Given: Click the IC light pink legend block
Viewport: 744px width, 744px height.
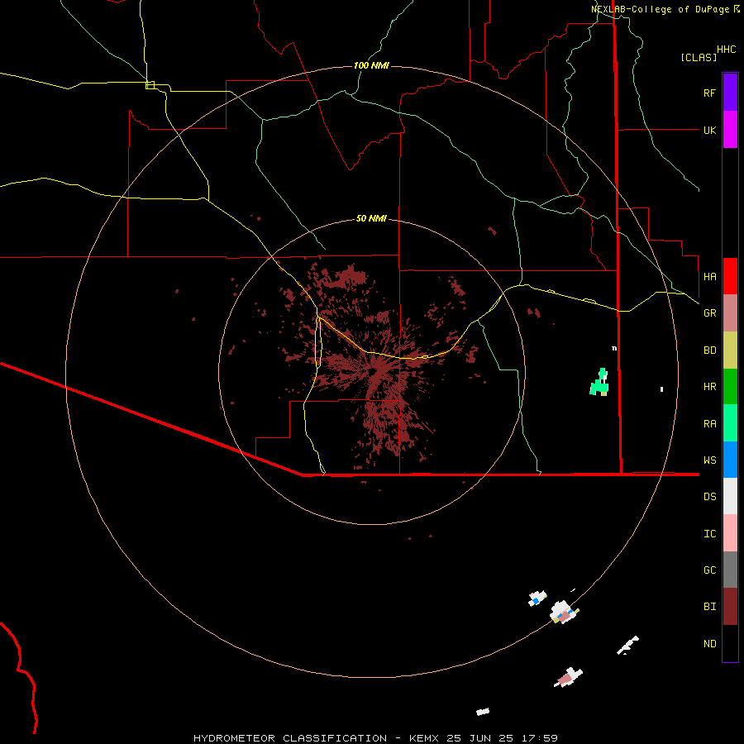Looking at the screenshot, I should (730, 533).
